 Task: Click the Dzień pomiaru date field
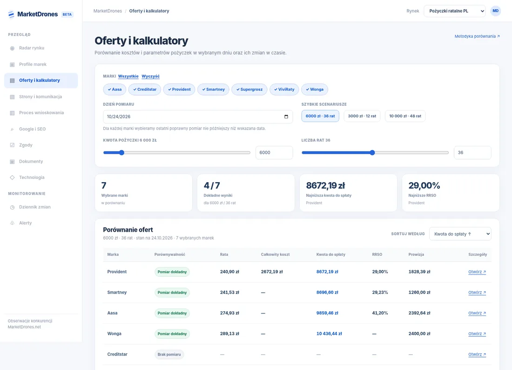(x=198, y=116)
